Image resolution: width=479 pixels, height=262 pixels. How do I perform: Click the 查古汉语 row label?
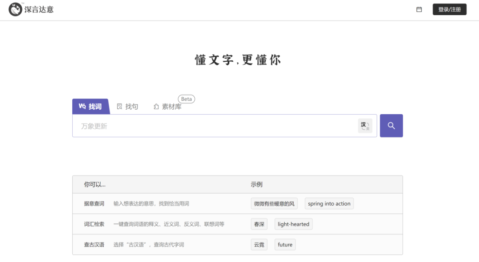click(x=94, y=245)
